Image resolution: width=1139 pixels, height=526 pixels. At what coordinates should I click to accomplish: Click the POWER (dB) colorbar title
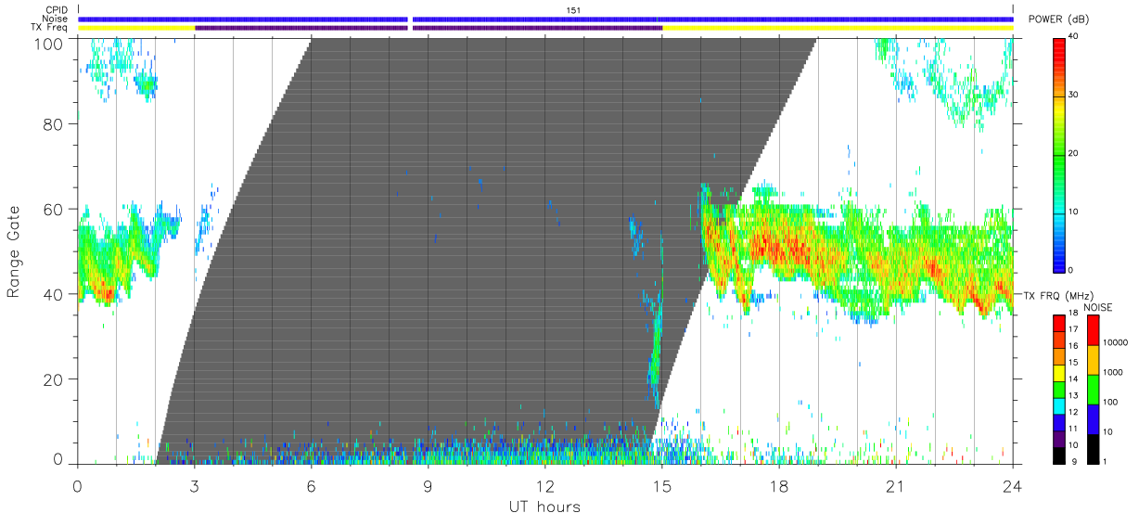tap(1059, 19)
